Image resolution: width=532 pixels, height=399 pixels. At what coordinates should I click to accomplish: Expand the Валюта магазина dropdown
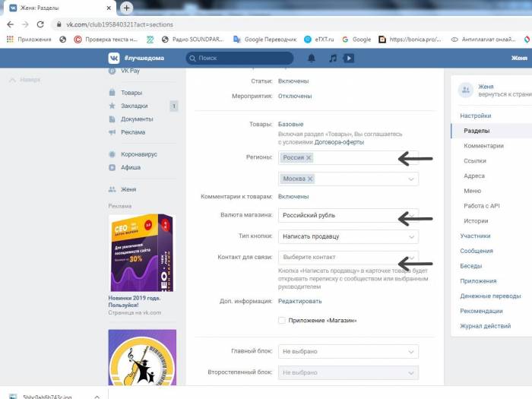pyautogui.click(x=348, y=215)
